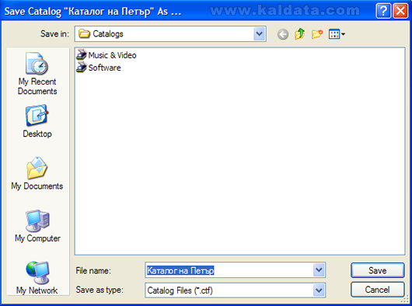Open the View menu icon
This screenshot has height=306, width=412.
tap(337, 34)
